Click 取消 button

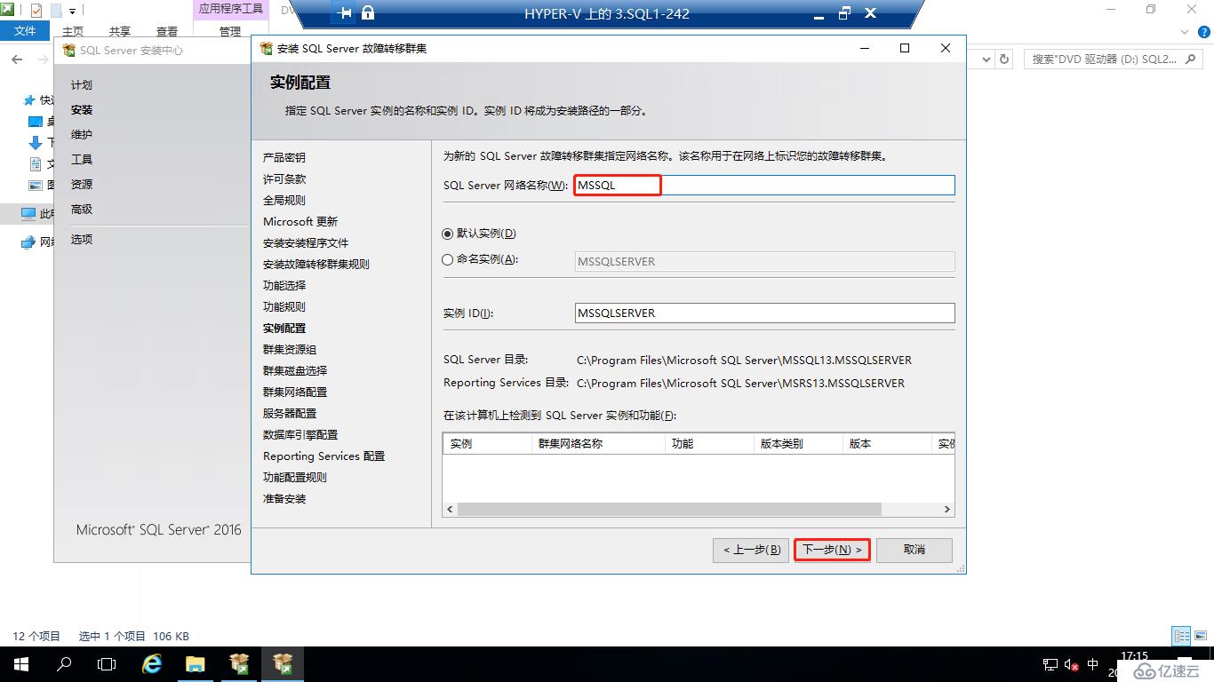tap(914, 550)
